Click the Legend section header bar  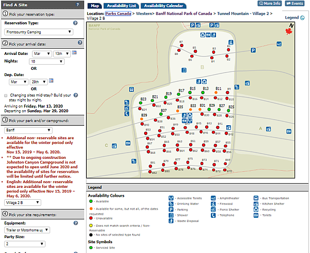click(x=197, y=187)
